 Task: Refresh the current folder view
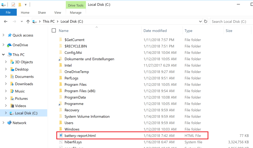[x=206, y=22]
